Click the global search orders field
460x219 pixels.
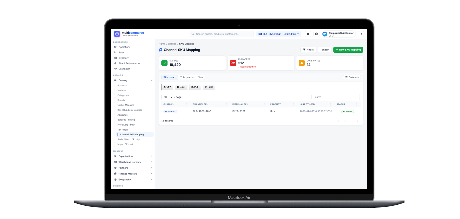(x=222, y=34)
